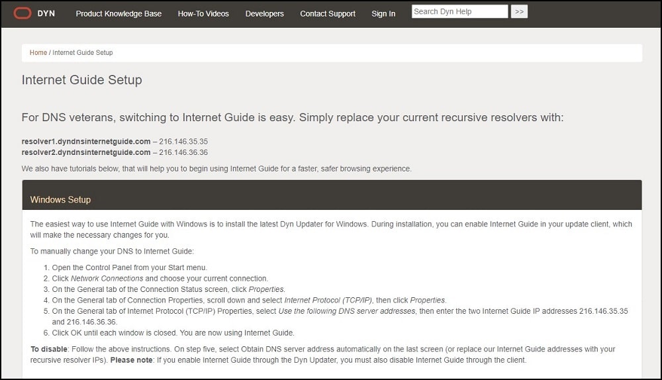This screenshot has height=380, width=662.
Task: Click step 3 Connection Status instruction
Action: tap(168, 290)
